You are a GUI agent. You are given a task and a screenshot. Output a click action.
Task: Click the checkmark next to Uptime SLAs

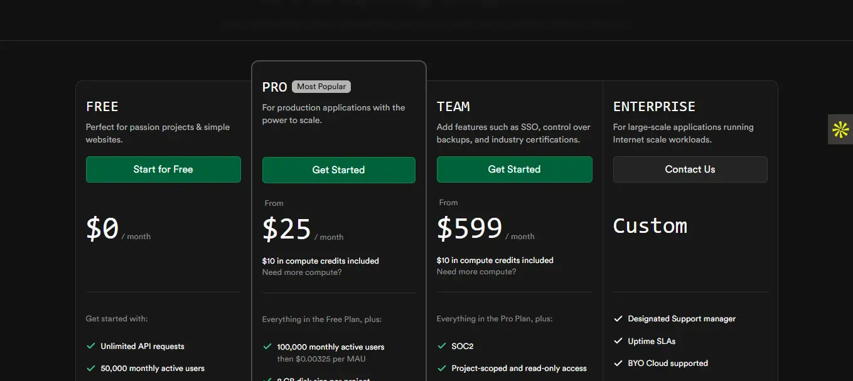[x=618, y=341]
